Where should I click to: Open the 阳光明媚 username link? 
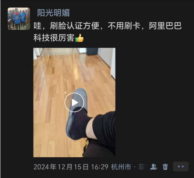[53, 13]
